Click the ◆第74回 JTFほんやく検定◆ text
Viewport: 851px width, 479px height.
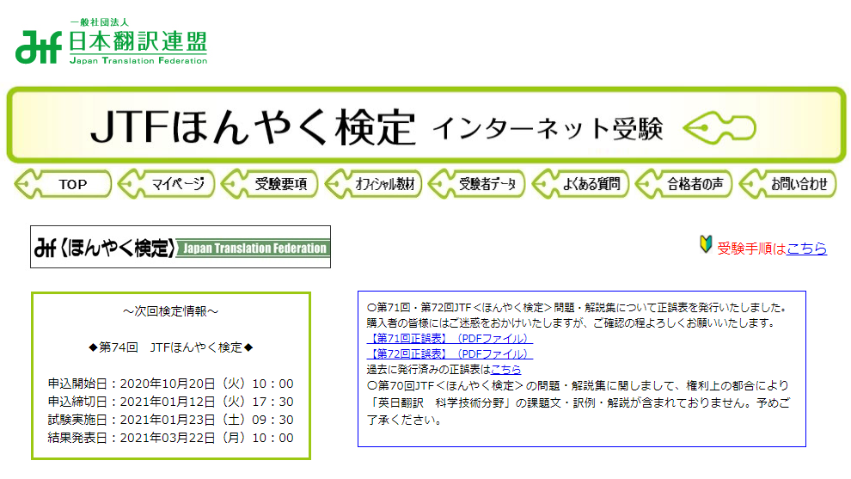(170, 347)
